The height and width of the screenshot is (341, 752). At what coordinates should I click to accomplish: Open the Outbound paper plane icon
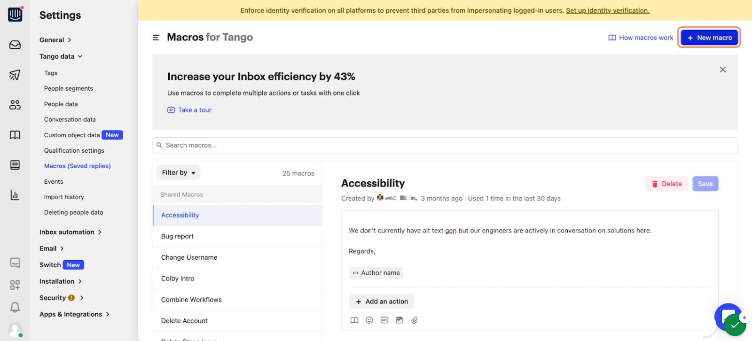[x=15, y=75]
